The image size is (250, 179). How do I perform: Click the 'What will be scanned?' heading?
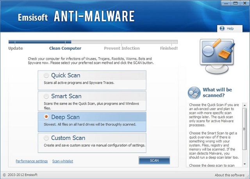tap(217, 93)
